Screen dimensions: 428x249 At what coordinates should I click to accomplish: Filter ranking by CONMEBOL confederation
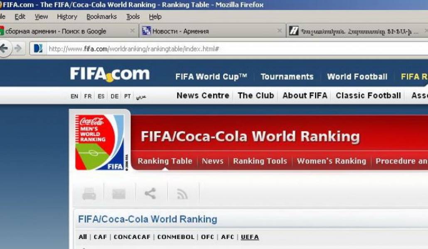pos(176,237)
